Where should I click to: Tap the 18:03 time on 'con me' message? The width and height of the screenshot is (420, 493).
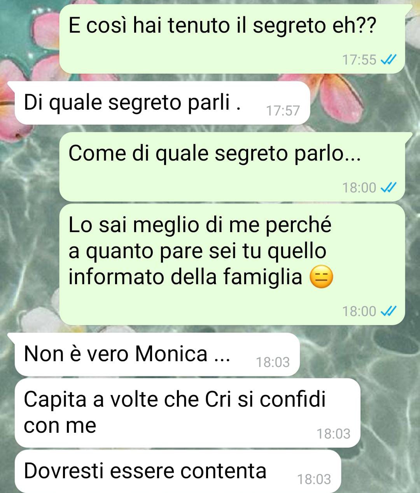334,434
